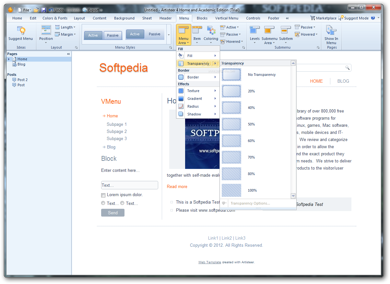Open the Submenu Hovered dropdown

pyautogui.click(x=306, y=34)
